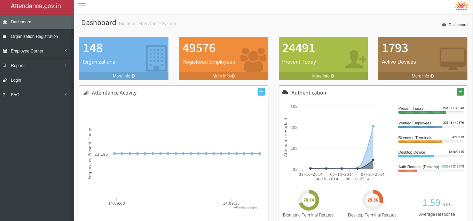Click the hamburger menu icon
Viewport: 473px width, 221px height.
point(82,6)
